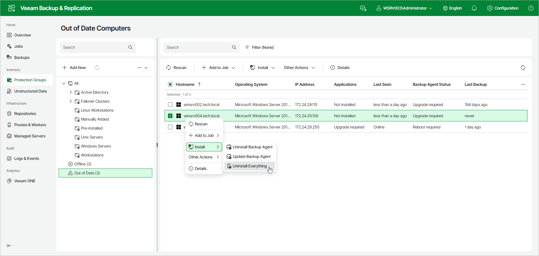This screenshot has height=256, width=539.
Task: Open the Filter (None) selector
Action: pos(259,47)
